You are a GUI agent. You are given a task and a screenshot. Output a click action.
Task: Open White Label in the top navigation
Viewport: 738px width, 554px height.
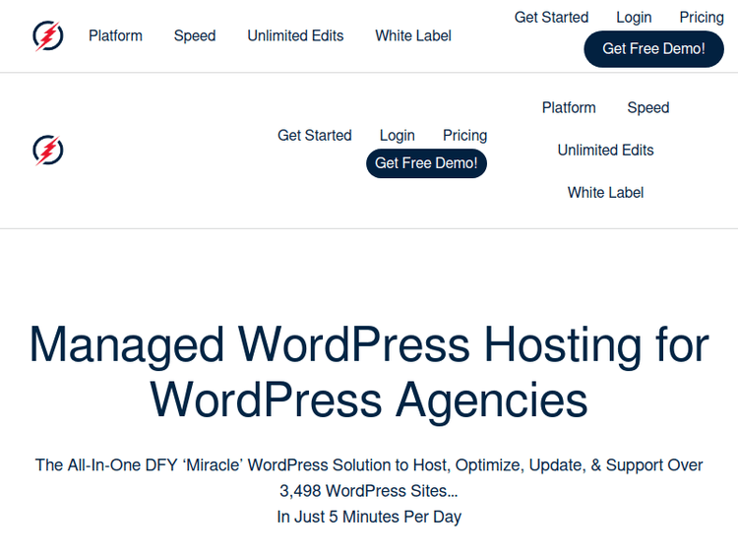pos(413,36)
